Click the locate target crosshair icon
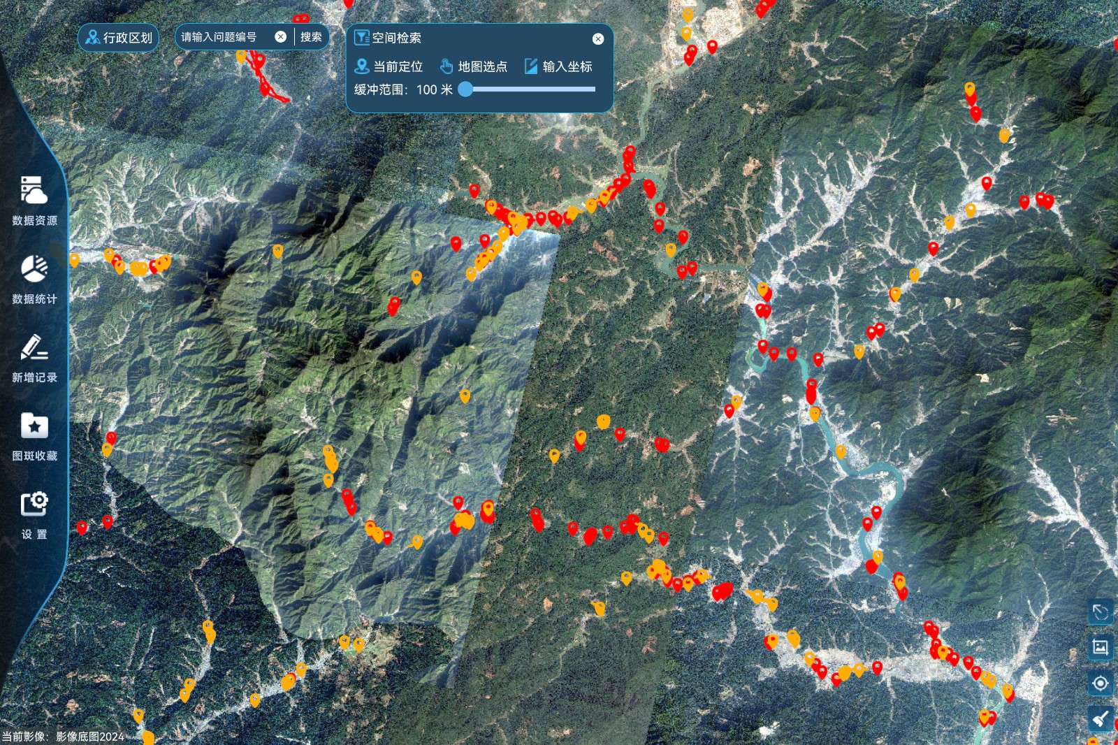 (x=1100, y=683)
